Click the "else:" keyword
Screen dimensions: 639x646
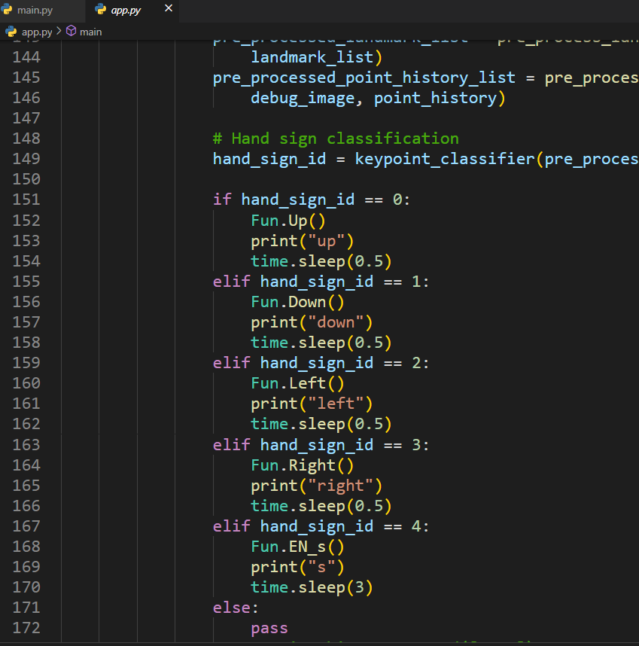click(236, 608)
